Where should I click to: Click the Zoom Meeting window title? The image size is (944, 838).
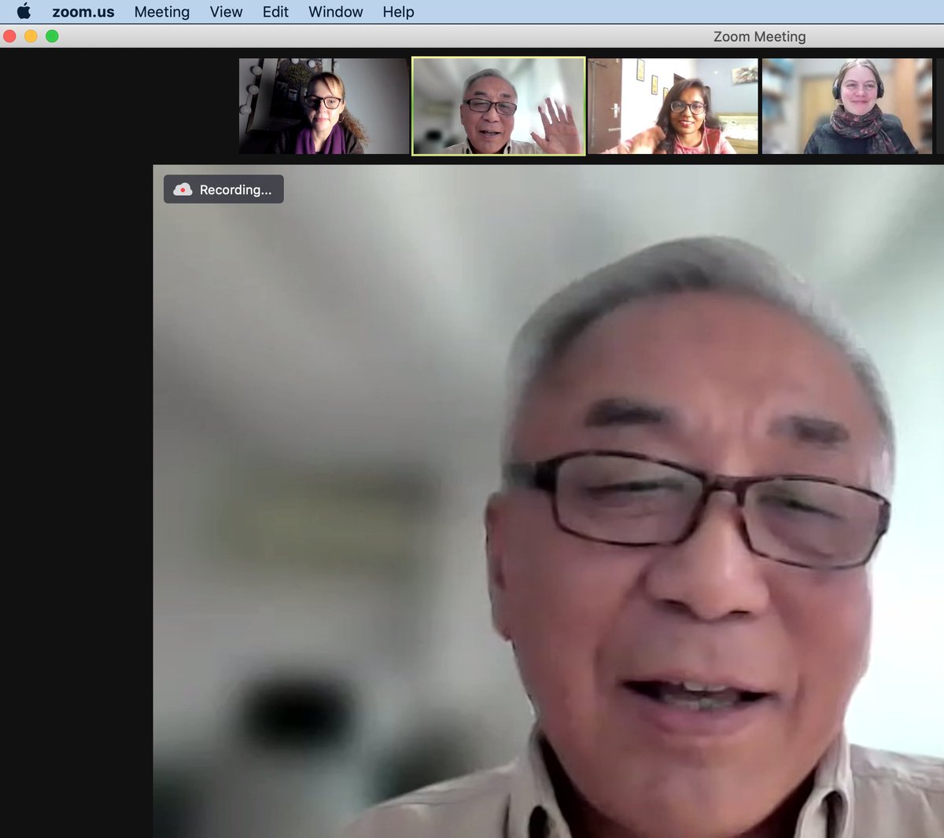759,36
